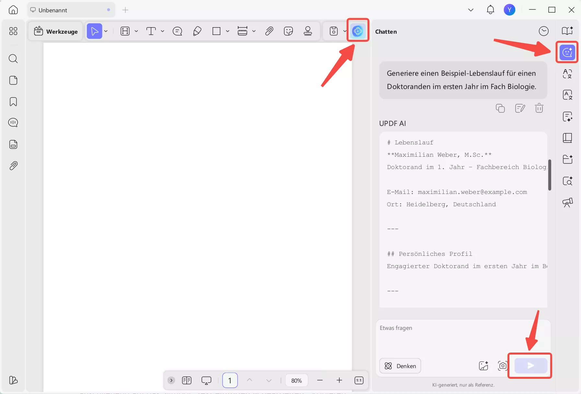The height and width of the screenshot is (394, 581).
Task: Select the rectangle shape tool
Action: (216, 31)
